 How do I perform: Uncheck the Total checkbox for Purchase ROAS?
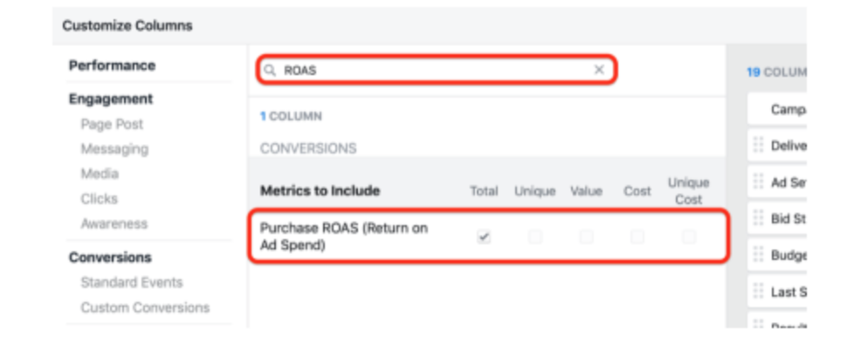[x=484, y=237]
